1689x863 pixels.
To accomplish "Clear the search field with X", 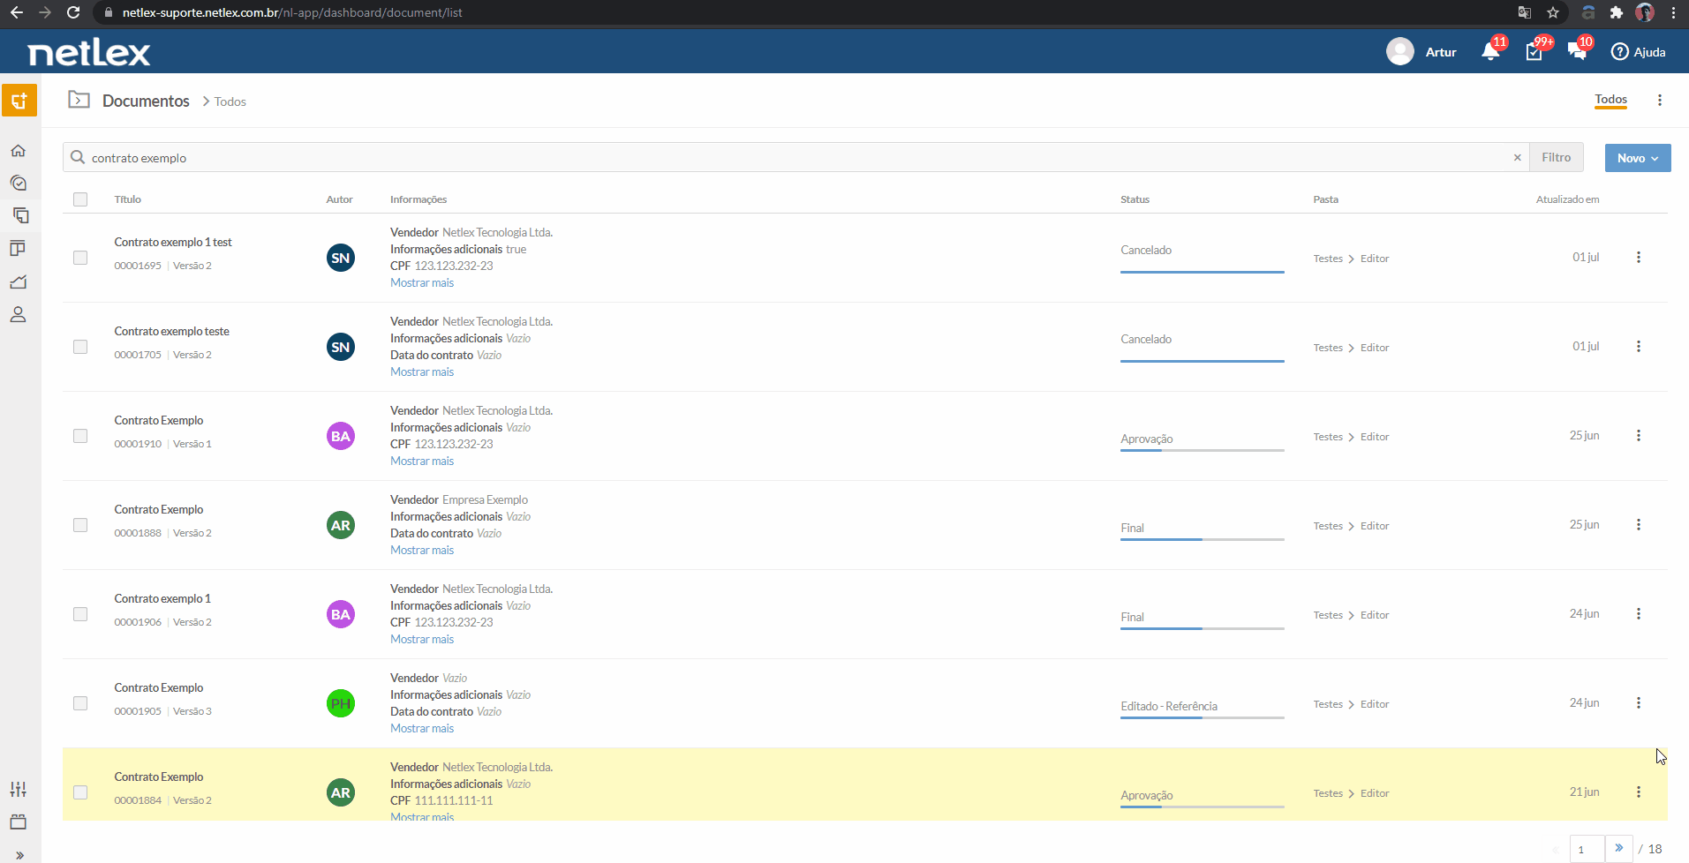I will 1518,158.
